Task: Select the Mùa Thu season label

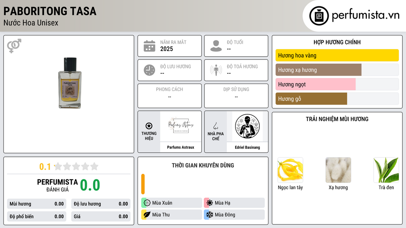Action: 161,215
